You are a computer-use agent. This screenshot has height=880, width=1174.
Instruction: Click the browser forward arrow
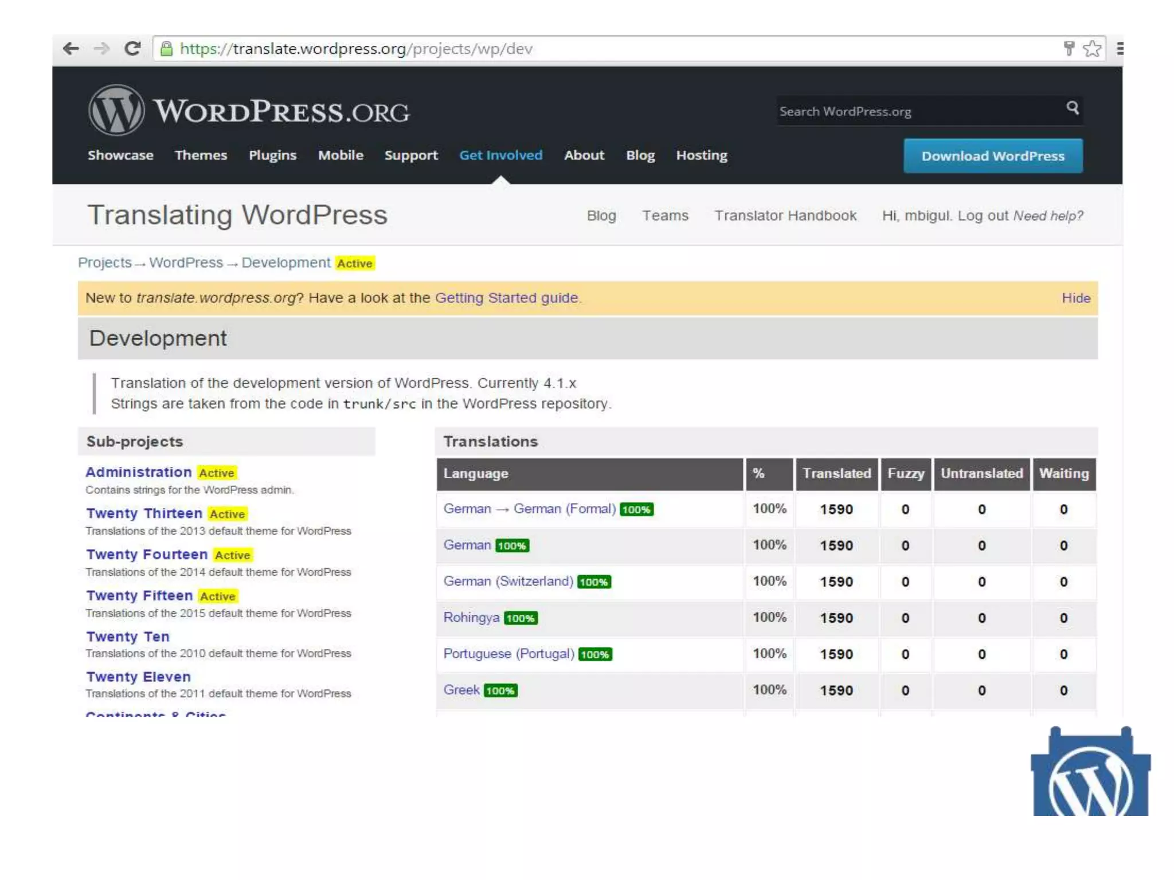click(101, 49)
